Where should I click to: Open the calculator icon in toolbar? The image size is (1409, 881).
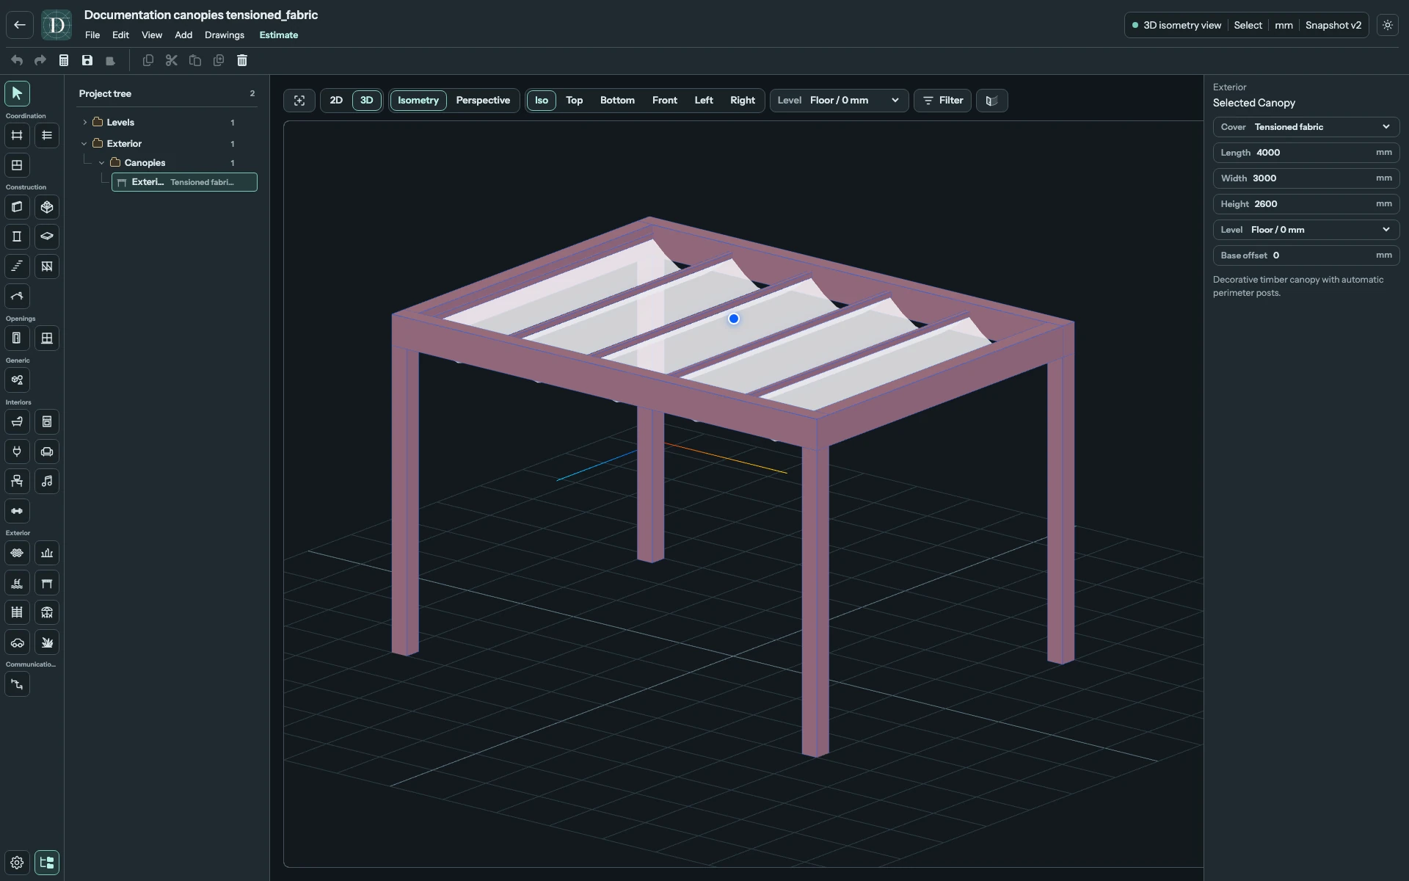tap(64, 60)
